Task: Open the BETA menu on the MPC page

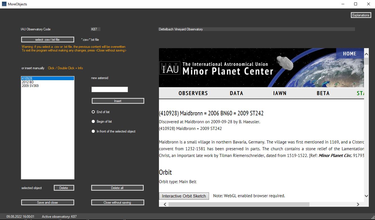Action: coord(323,93)
